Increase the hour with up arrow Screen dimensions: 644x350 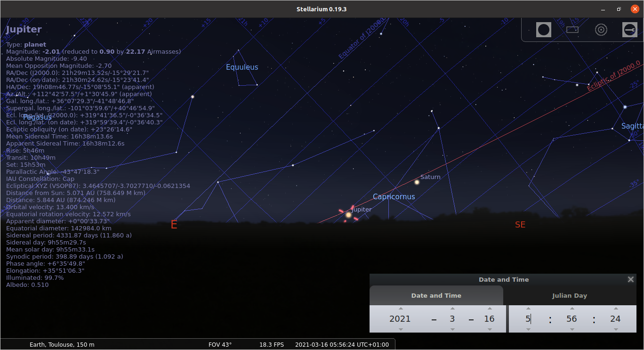[528, 309]
